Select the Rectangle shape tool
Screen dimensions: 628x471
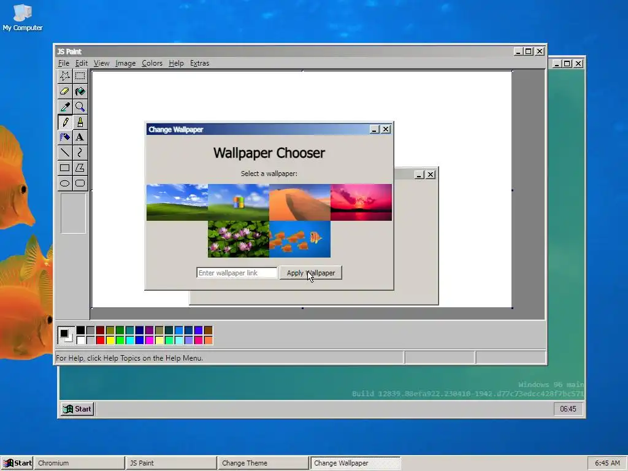click(65, 168)
